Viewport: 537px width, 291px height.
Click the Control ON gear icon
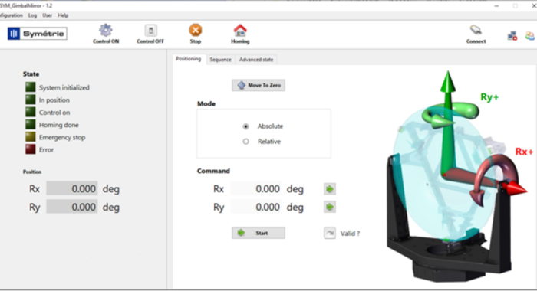click(106, 31)
